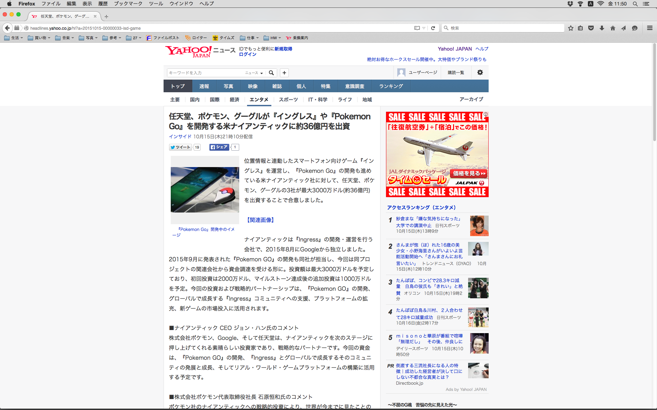Screen dimensions: 657x410
Task: Toggle Reader View book icon
Action: (x=417, y=28)
